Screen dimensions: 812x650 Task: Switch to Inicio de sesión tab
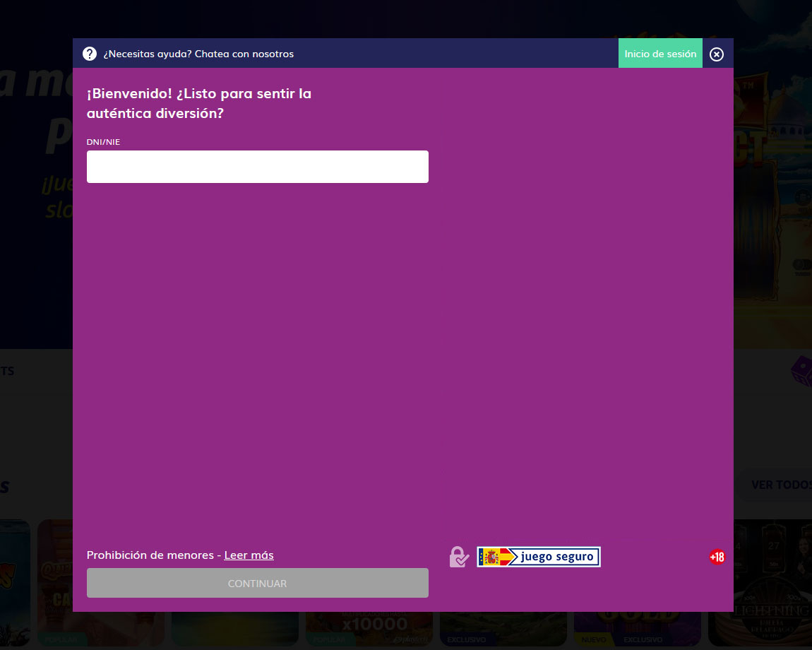[660, 54]
